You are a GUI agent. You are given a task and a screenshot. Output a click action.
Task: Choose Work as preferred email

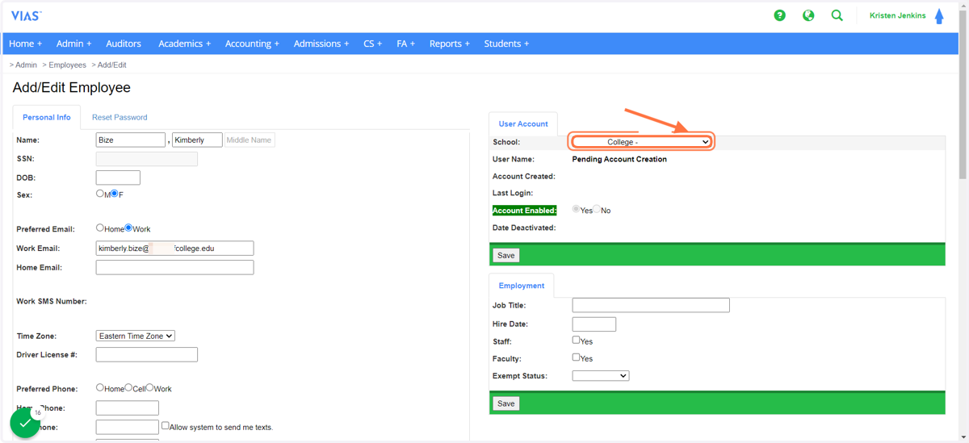click(x=128, y=228)
